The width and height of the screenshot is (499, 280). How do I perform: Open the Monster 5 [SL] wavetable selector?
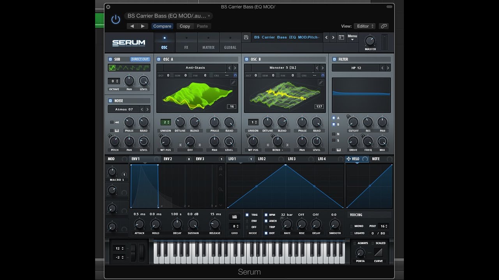tap(283, 68)
